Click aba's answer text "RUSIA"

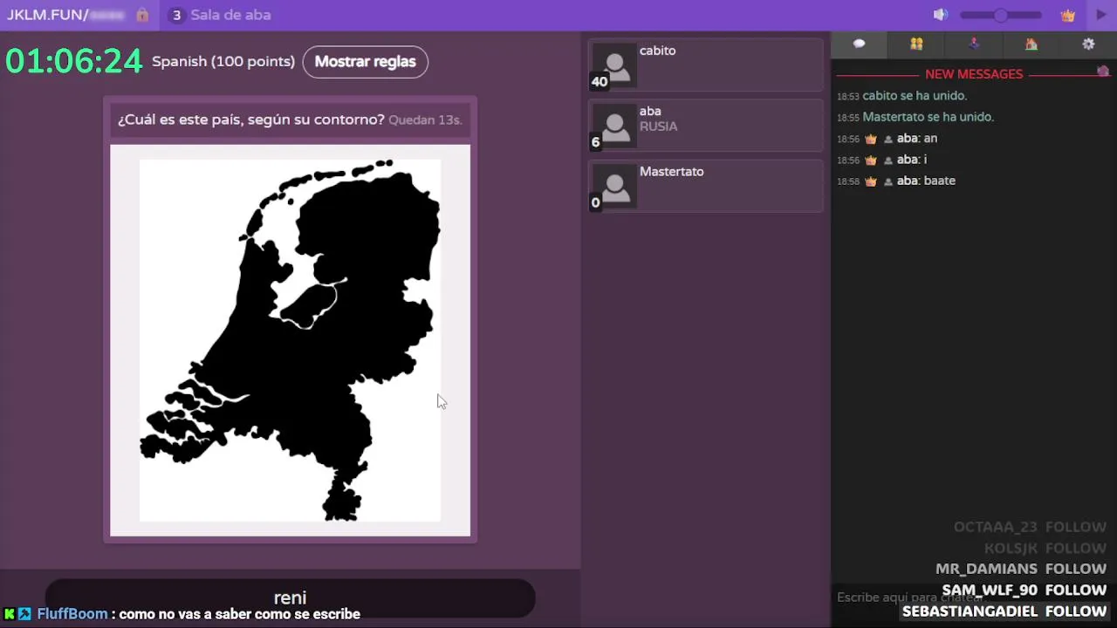[x=658, y=126]
